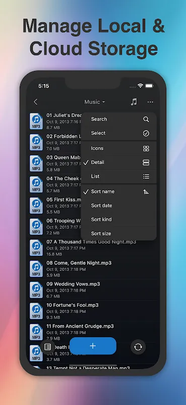The image size is (186, 405).
Task: Toggle ascending sort order arrow icon
Action: pos(146,192)
